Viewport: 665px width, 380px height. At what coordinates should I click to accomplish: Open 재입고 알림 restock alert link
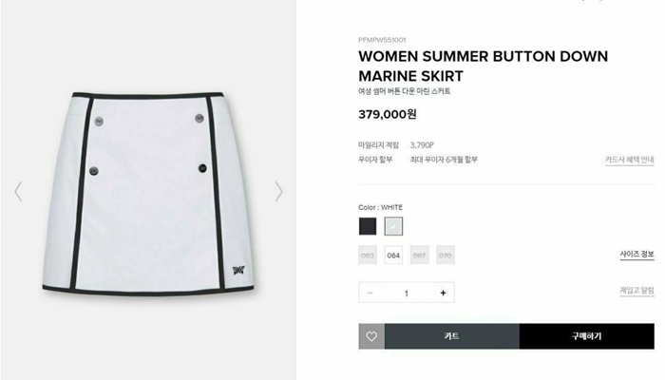tap(637, 291)
